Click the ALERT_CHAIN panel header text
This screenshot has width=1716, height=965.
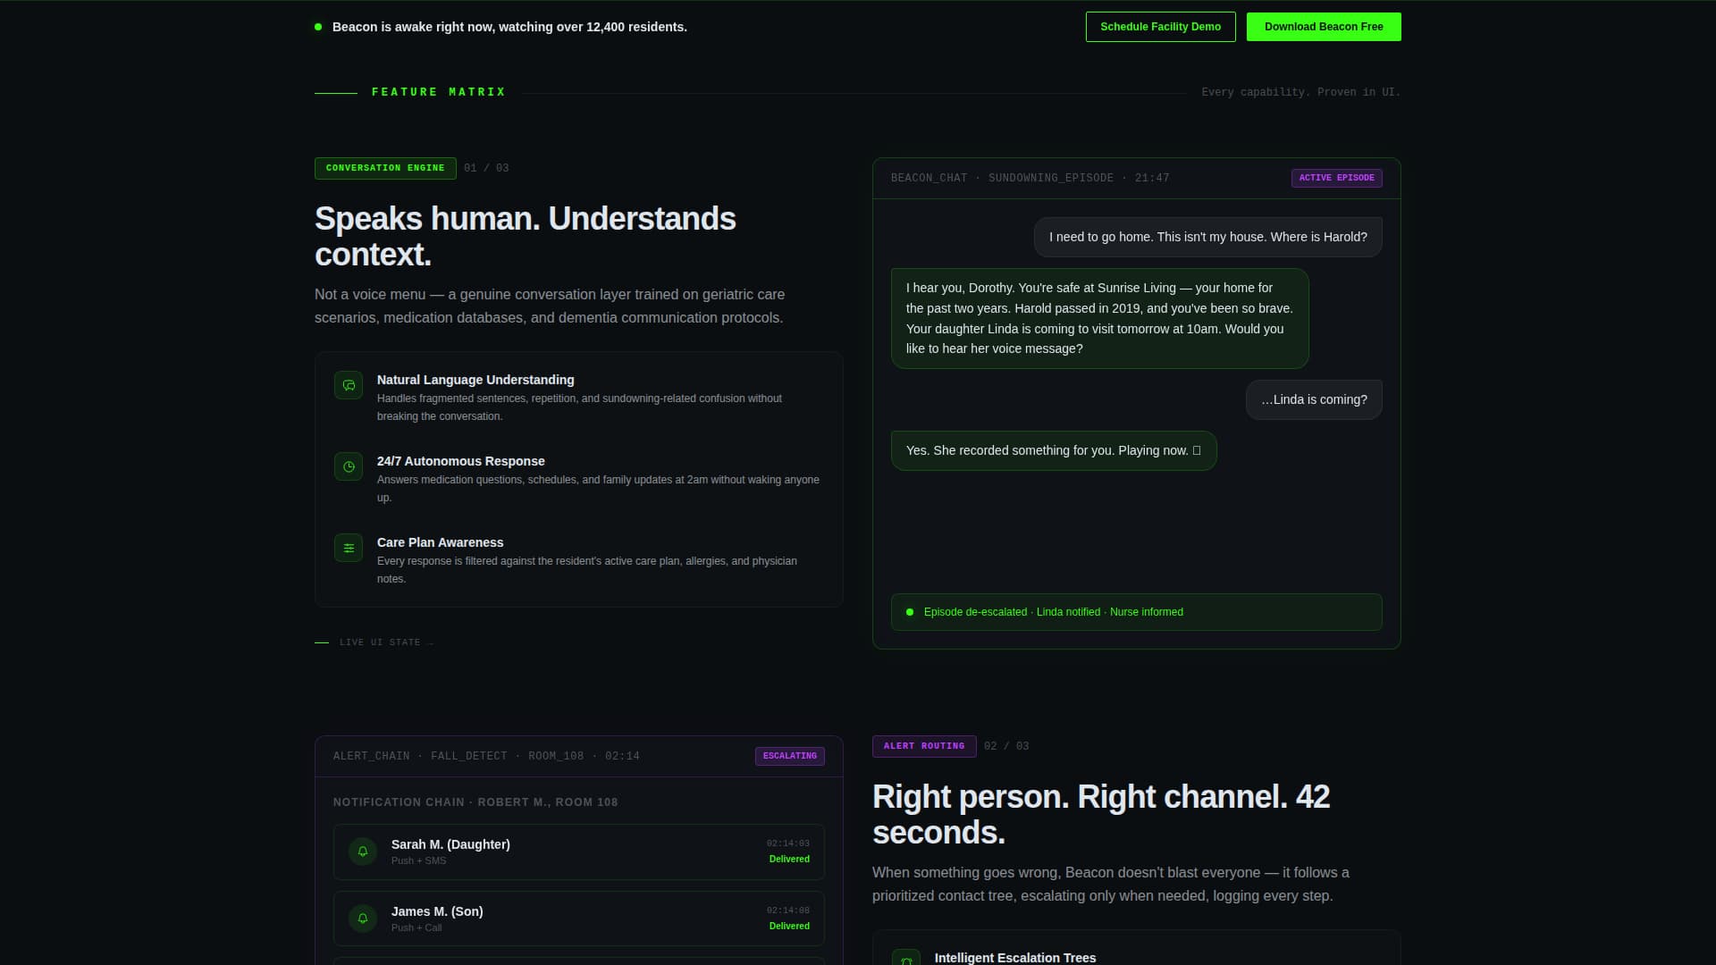[486, 756]
